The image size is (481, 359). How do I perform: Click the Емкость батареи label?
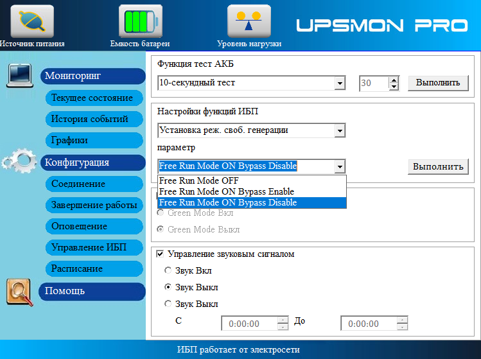[x=140, y=44]
